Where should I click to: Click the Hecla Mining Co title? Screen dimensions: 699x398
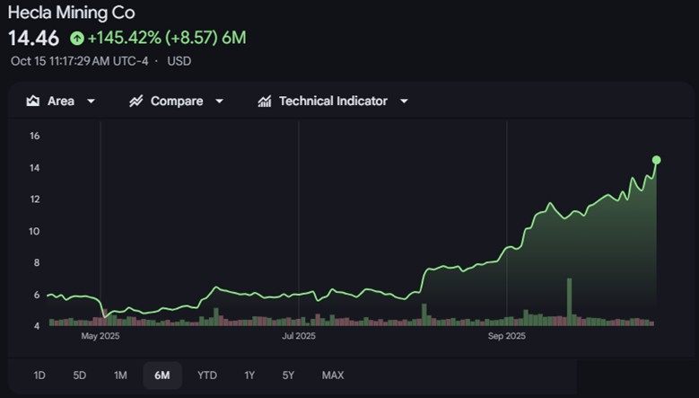(72, 13)
